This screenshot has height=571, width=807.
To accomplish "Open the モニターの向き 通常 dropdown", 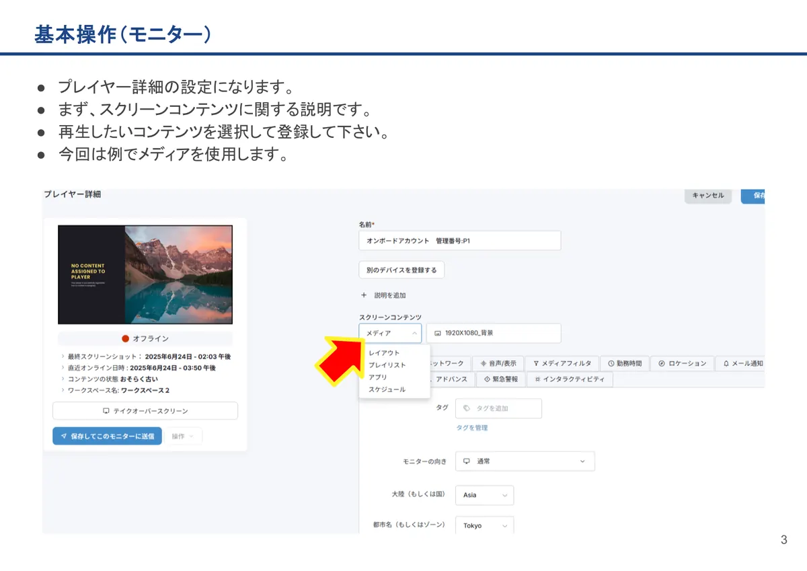I will click(x=525, y=461).
